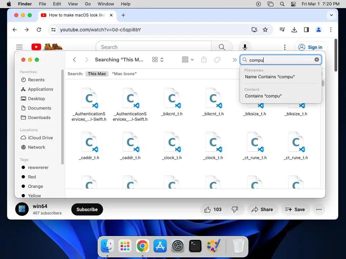Select the Orange tag
Image resolution: width=346 pixels, height=259 pixels.
32,186
